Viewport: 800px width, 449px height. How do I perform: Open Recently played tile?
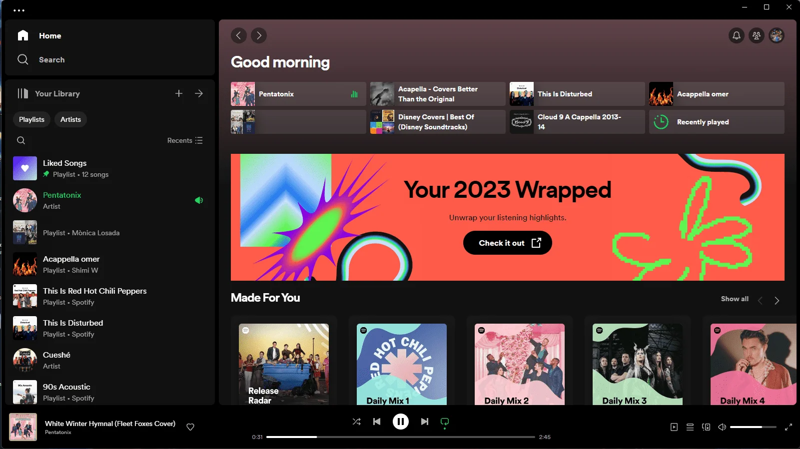717,122
